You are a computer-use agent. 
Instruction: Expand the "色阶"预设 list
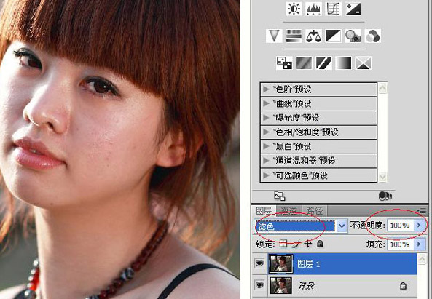(318, 89)
